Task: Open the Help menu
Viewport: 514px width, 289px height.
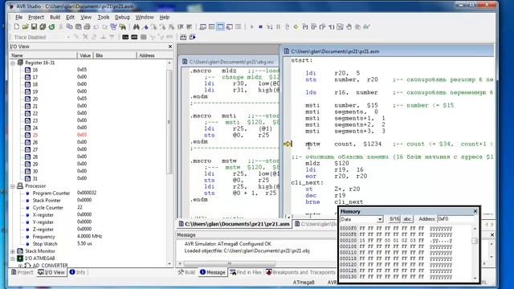Action: 165,18
